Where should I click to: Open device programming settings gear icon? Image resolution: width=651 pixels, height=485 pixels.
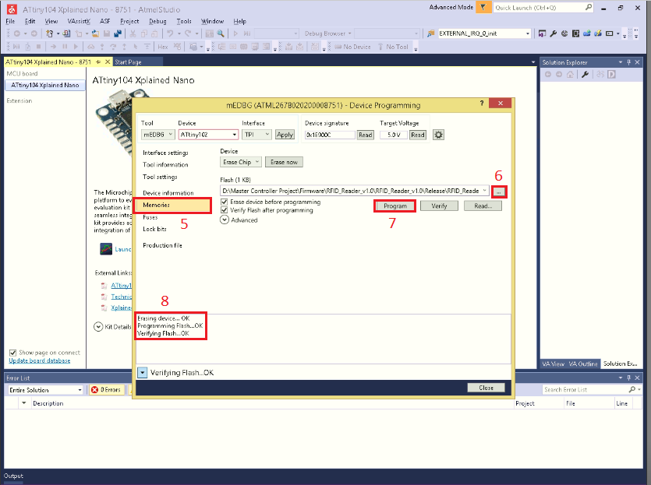click(438, 135)
